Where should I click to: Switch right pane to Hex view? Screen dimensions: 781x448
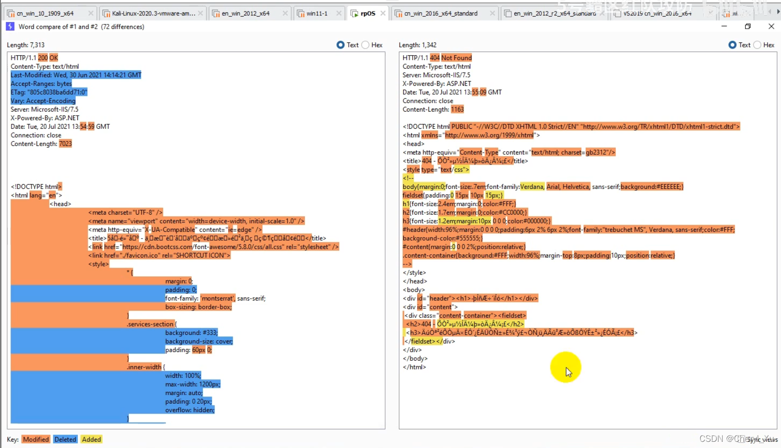coord(758,45)
